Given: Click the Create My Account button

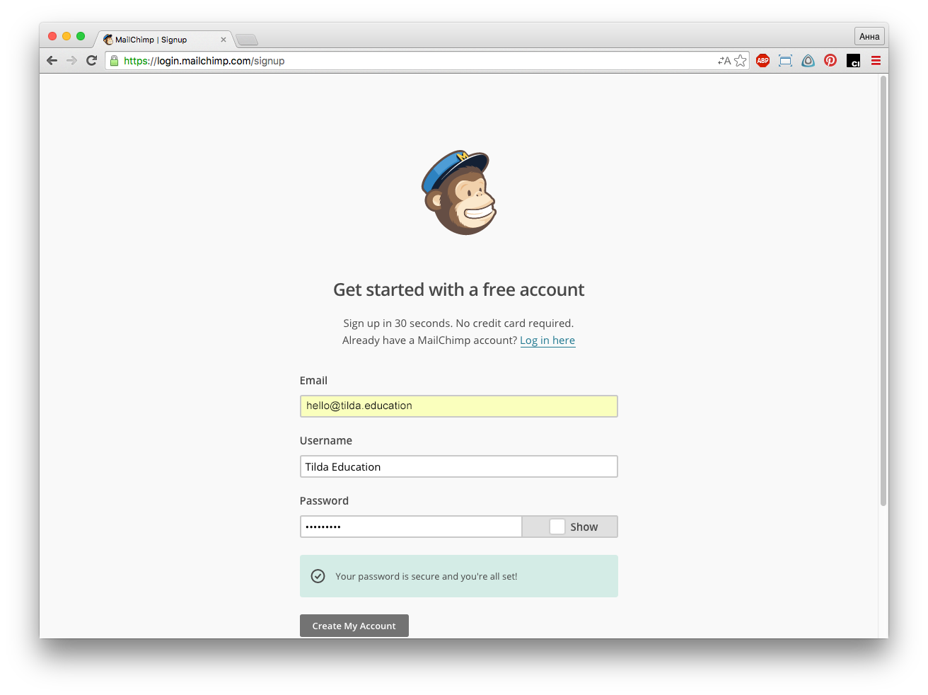Looking at the screenshot, I should tap(354, 626).
